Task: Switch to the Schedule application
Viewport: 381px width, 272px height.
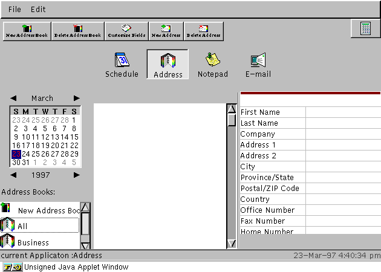Action: (x=122, y=65)
